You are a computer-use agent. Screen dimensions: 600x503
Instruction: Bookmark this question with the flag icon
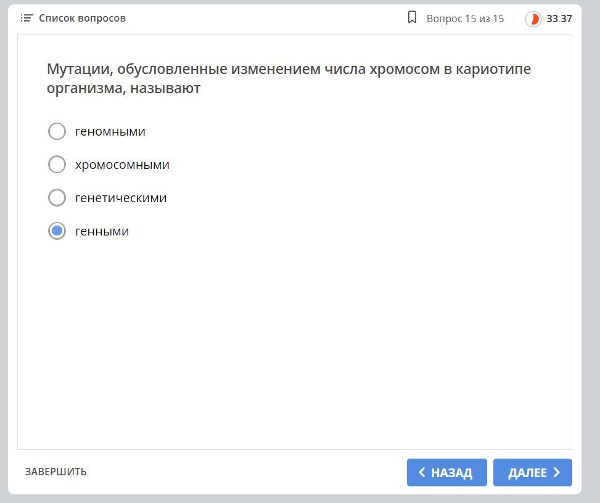coord(413,18)
